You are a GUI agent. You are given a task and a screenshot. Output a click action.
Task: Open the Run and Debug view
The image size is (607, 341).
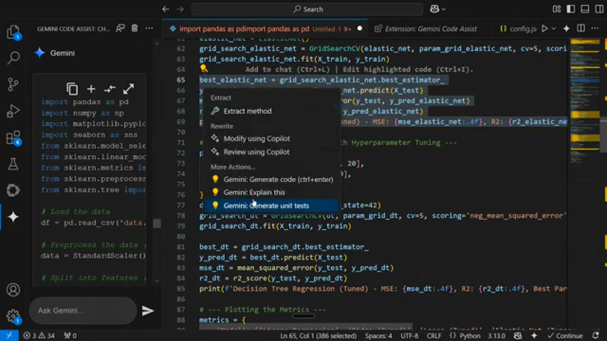13,111
